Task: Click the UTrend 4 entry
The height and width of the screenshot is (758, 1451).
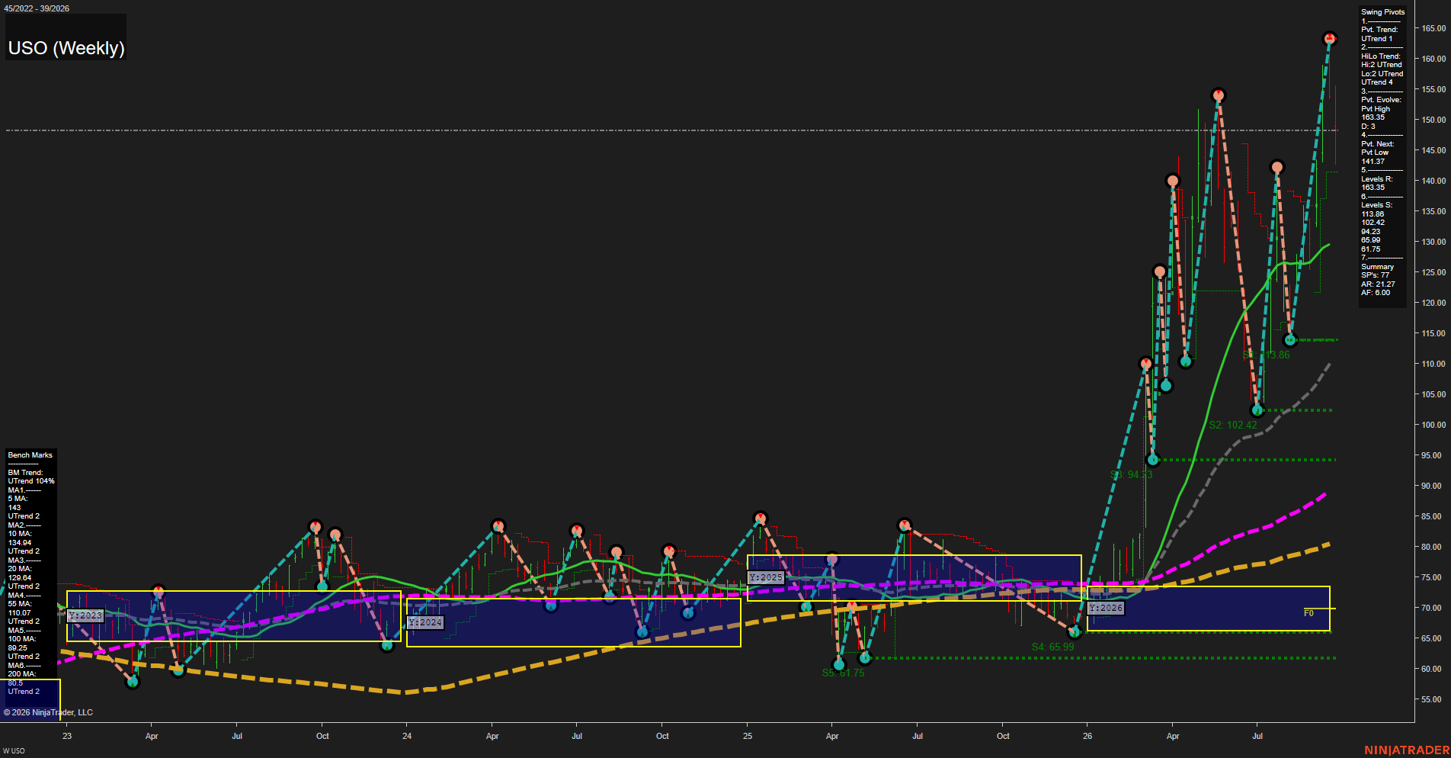Action: [x=1376, y=82]
